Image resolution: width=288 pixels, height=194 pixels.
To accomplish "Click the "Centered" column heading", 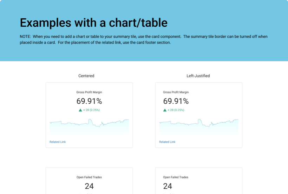I will [86, 76].
